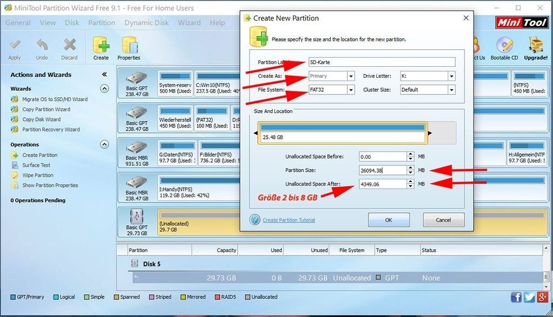Launch the Copy Partition Wizard
553x317 pixels.
pos(46,109)
